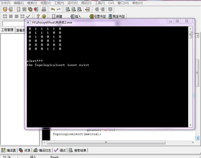Image resolution: width=201 pixels, height=158 pixels.
Task: Click the editor vertical scroll down arrow
Action: click(x=197, y=138)
